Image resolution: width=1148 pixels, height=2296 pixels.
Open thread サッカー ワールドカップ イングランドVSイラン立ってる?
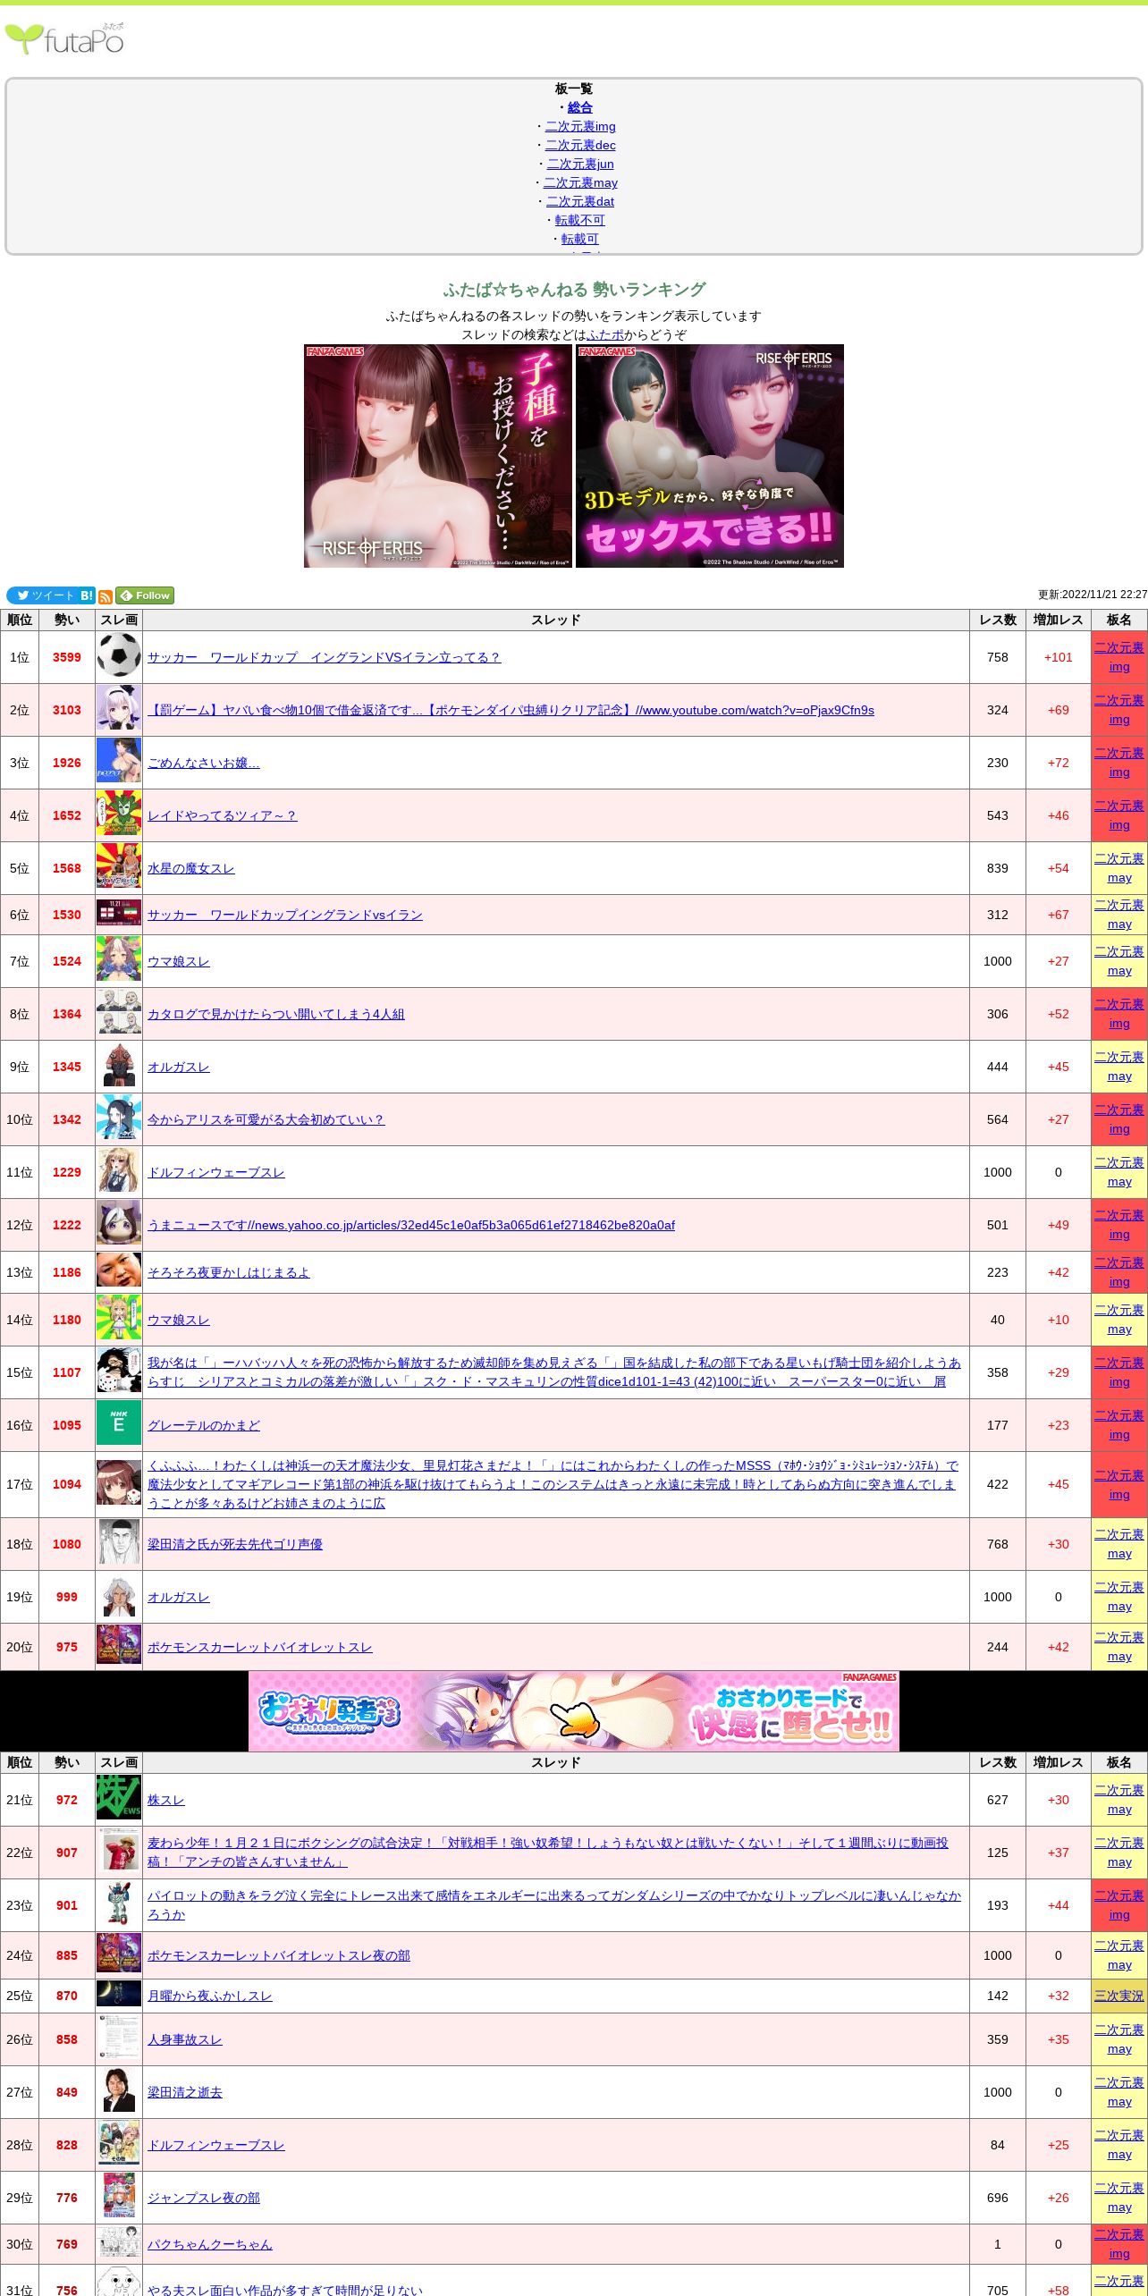click(x=324, y=657)
